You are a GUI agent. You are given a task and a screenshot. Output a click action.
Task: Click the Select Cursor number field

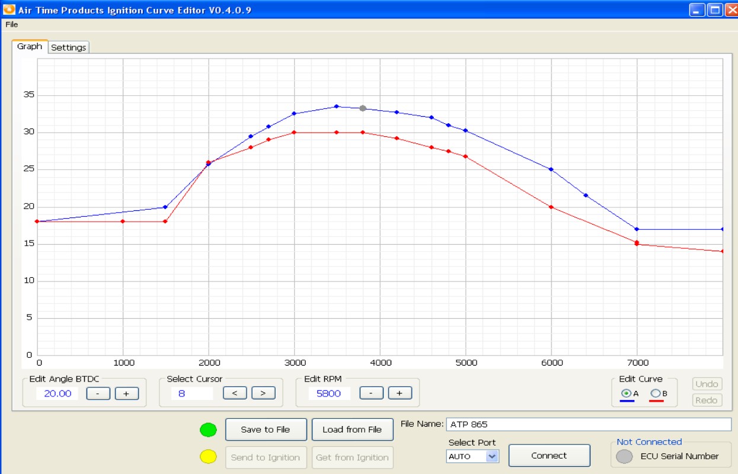(192, 393)
